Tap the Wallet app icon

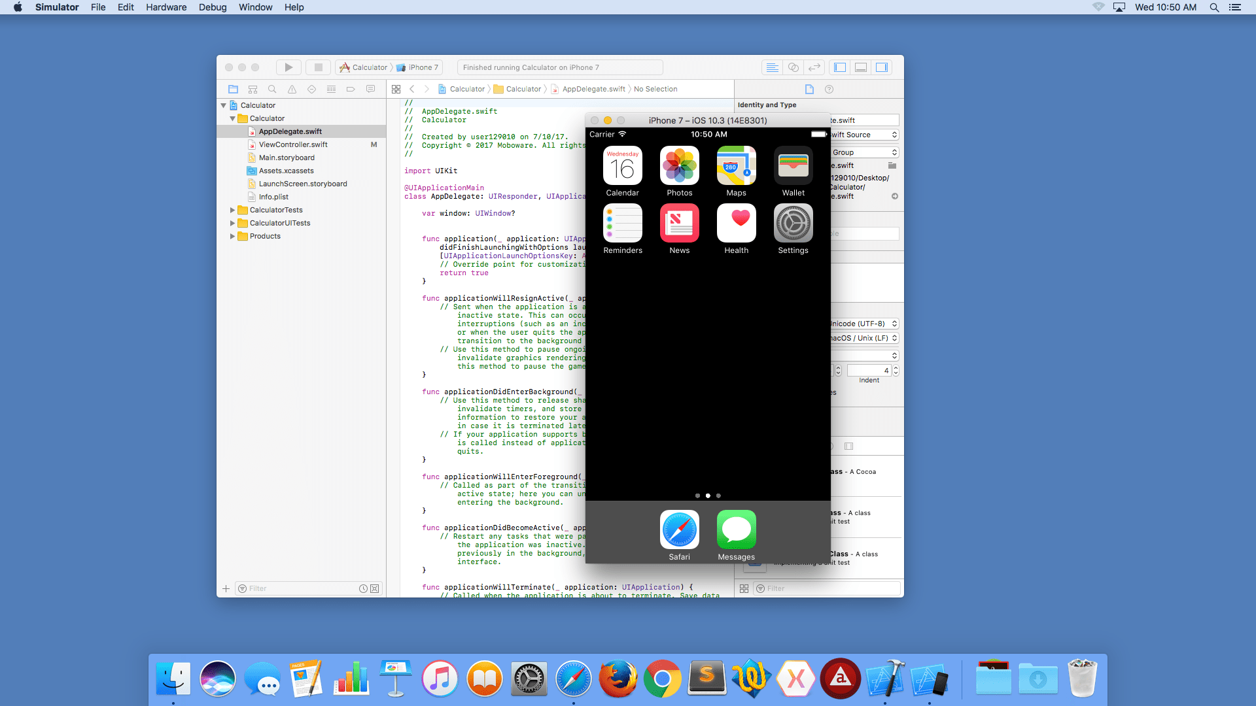click(x=793, y=165)
